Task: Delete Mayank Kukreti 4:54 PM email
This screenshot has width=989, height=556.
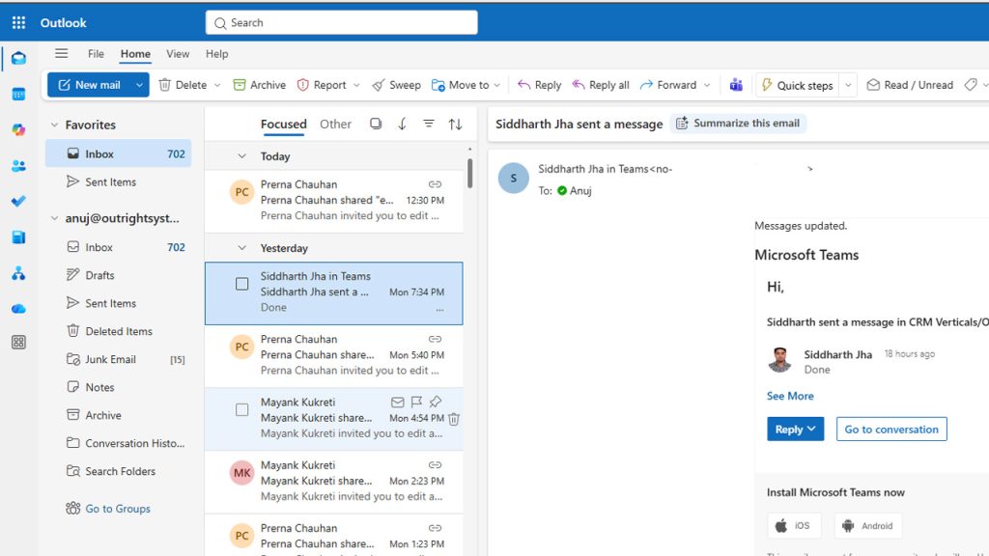Action: coord(454,419)
